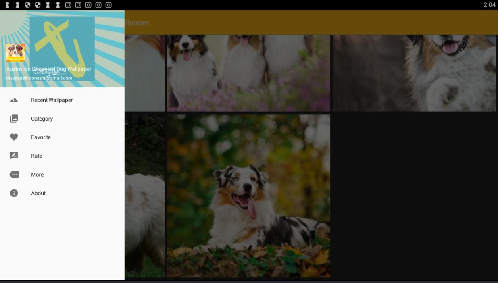Go to Favorite wallpapers
This screenshot has width=498, height=283.
(x=62, y=137)
